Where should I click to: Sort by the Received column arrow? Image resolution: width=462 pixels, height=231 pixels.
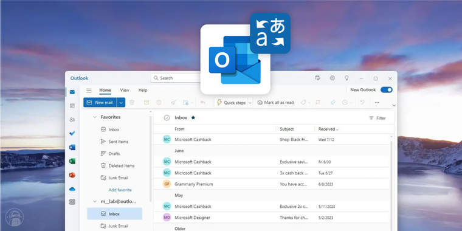click(x=337, y=129)
